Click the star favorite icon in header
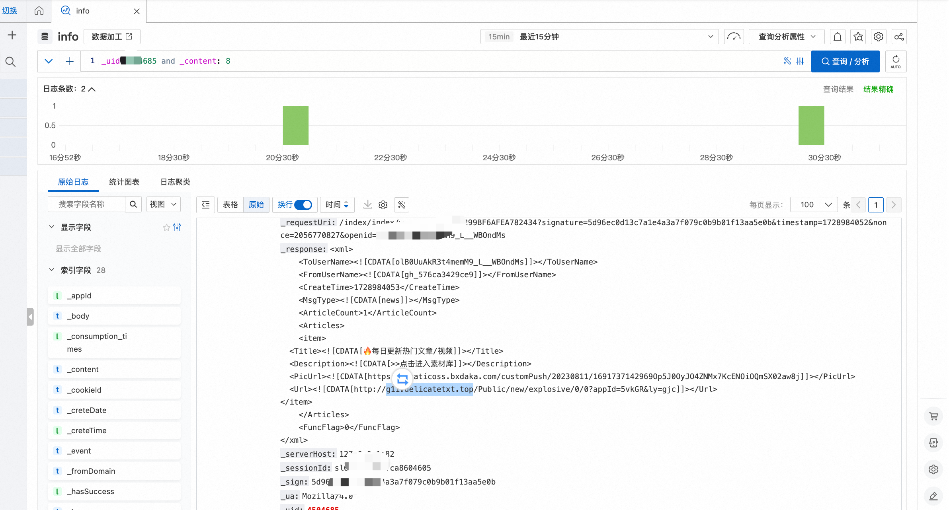The image size is (949, 510). tap(858, 37)
